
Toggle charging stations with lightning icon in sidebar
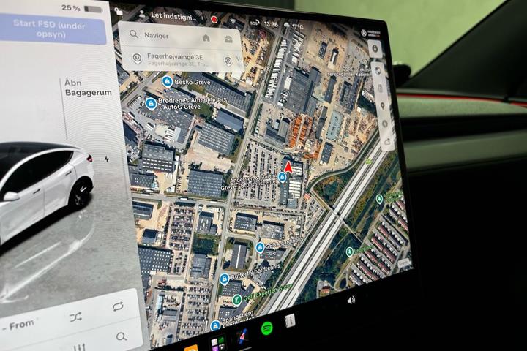(x=385, y=124)
